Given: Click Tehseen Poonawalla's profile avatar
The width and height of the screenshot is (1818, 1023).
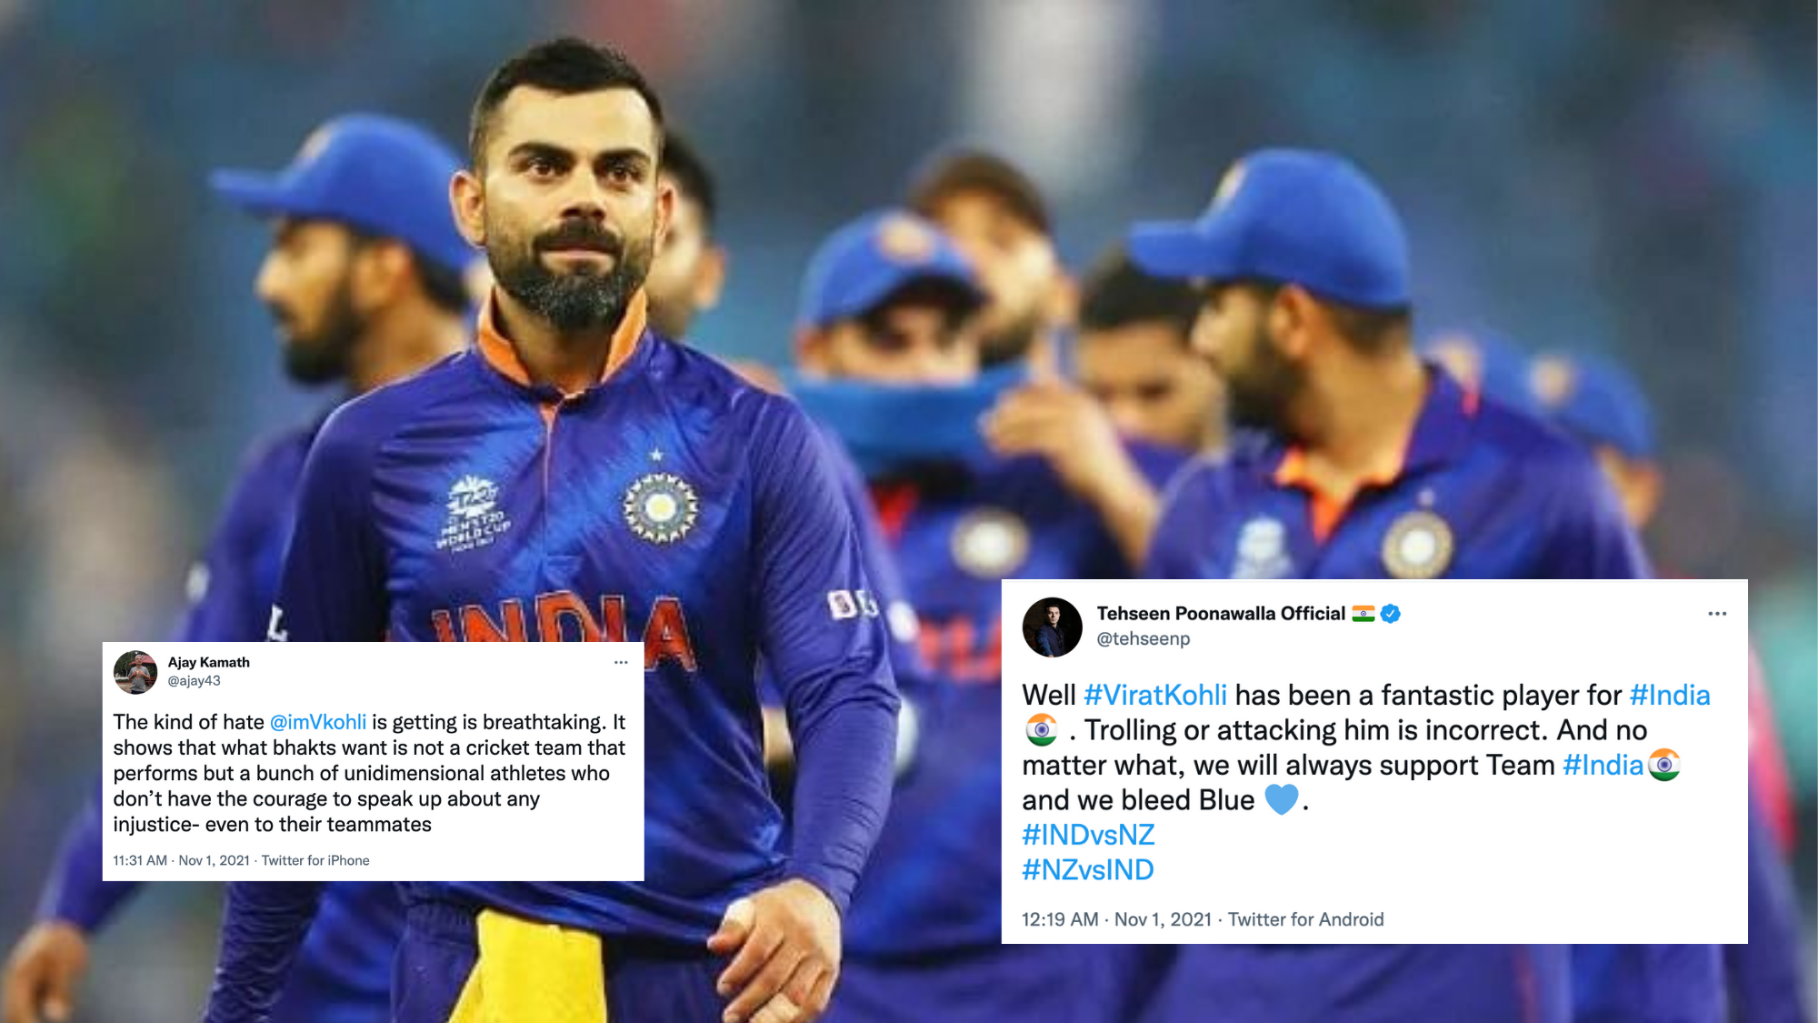Looking at the screenshot, I should click(x=1053, y=627).
